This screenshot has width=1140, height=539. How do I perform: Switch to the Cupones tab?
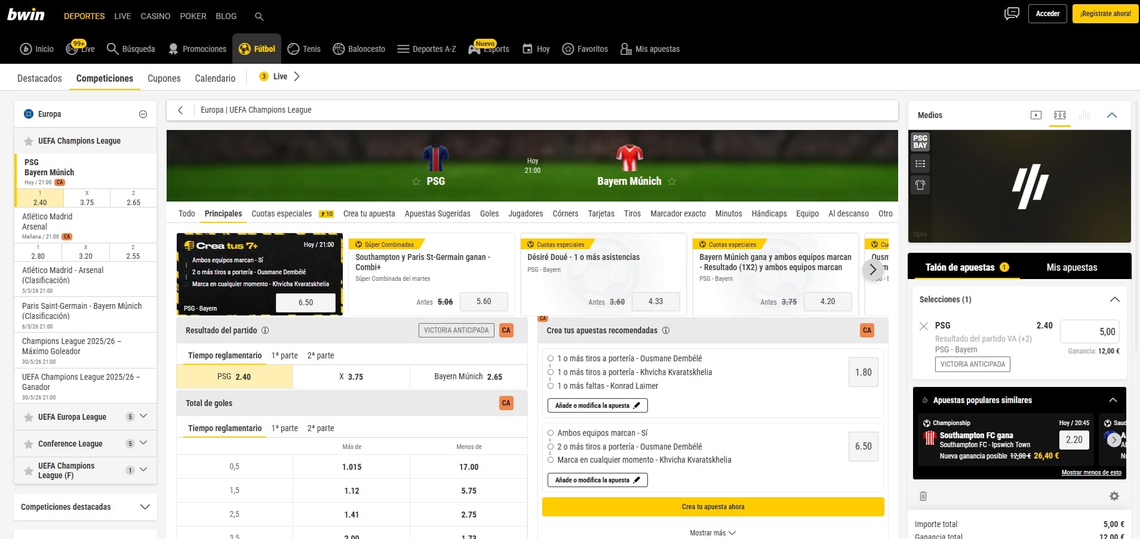[x=164, y=78]
